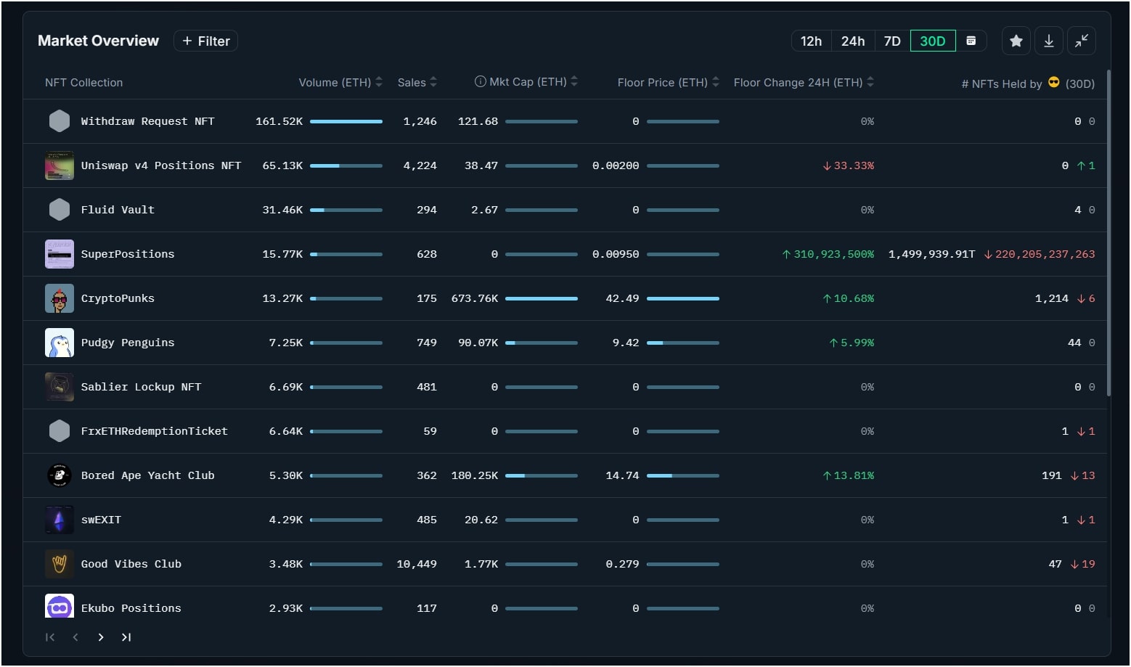The image size is (1131, 667).
Task: Click FrxETHRedemptionTicket hexagon icon
Action: [60, 431]
